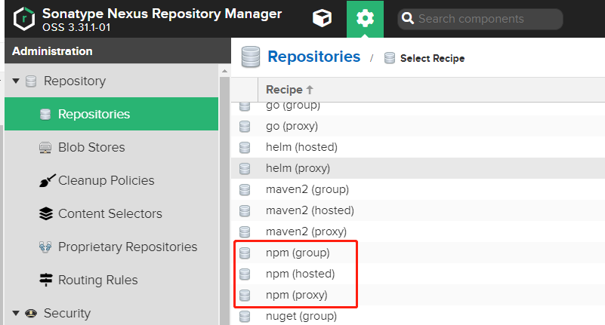
Task: Open the Browse cube icon
Action: coord(323,19)
